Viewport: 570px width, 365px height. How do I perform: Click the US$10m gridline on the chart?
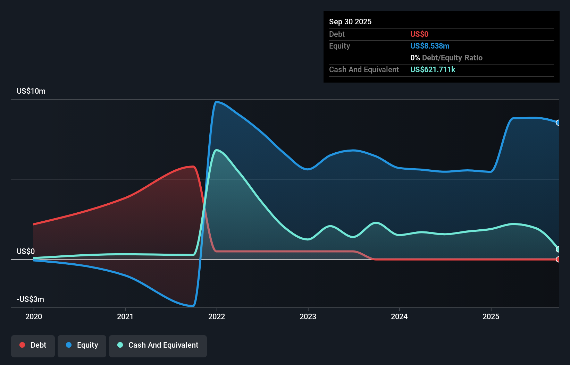tap(285, 99)
